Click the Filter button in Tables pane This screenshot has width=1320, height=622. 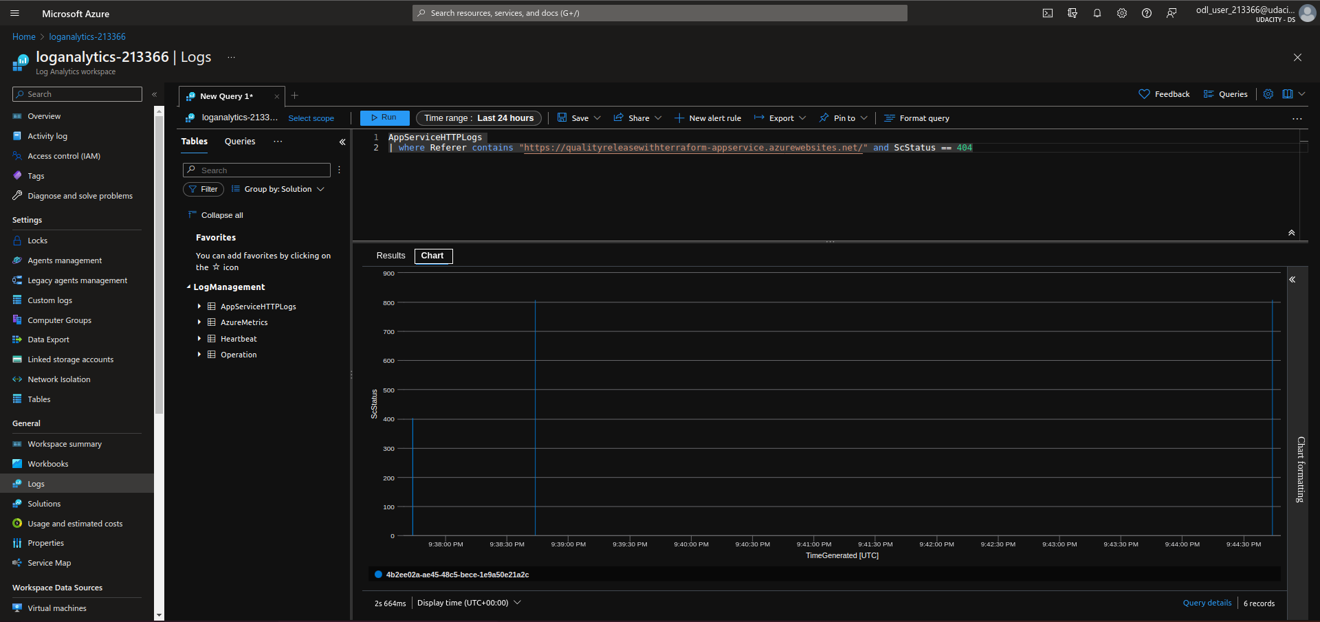click(x=203, y=189)
